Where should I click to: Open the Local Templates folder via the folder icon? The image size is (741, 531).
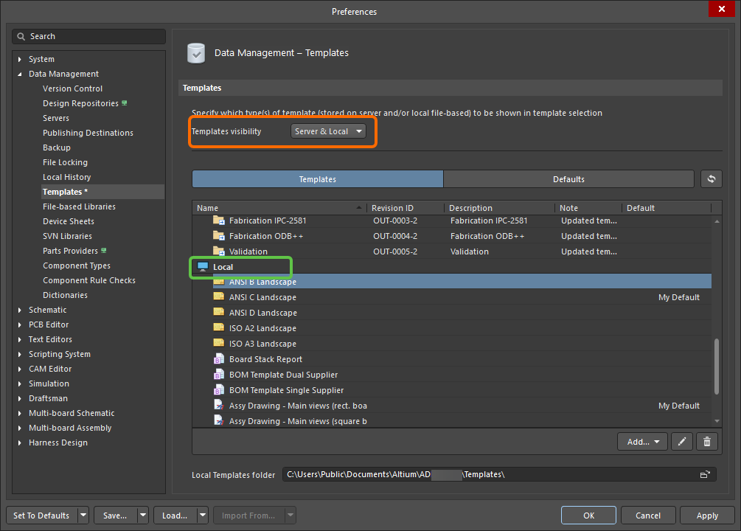(x=704, y=474)
